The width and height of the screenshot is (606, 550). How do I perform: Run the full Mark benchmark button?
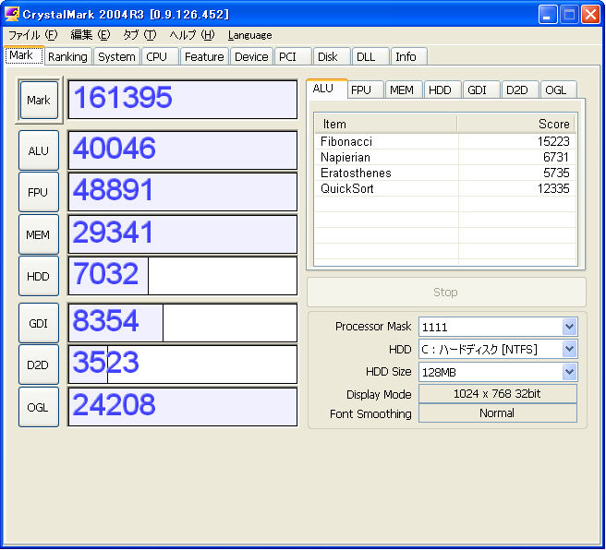click(x=39, y=100)
